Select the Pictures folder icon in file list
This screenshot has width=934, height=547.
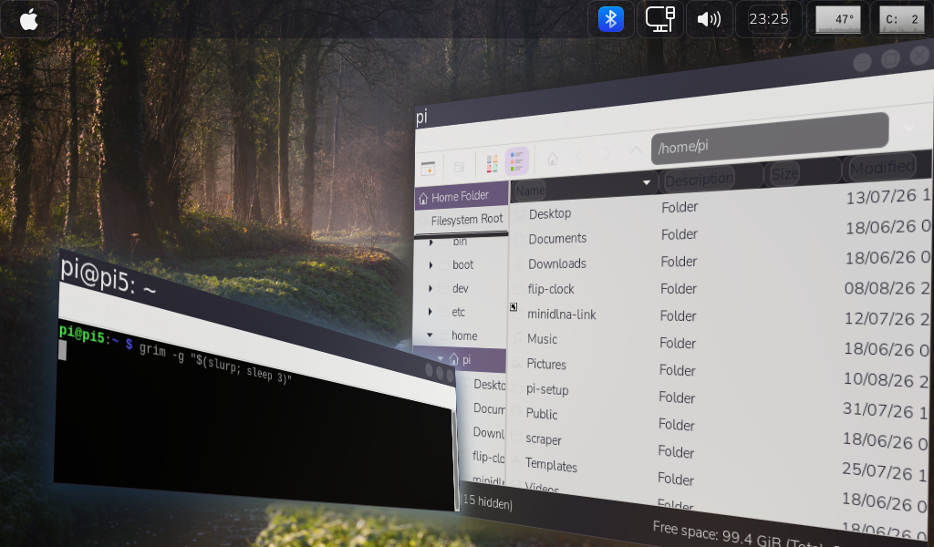point(517,363)
